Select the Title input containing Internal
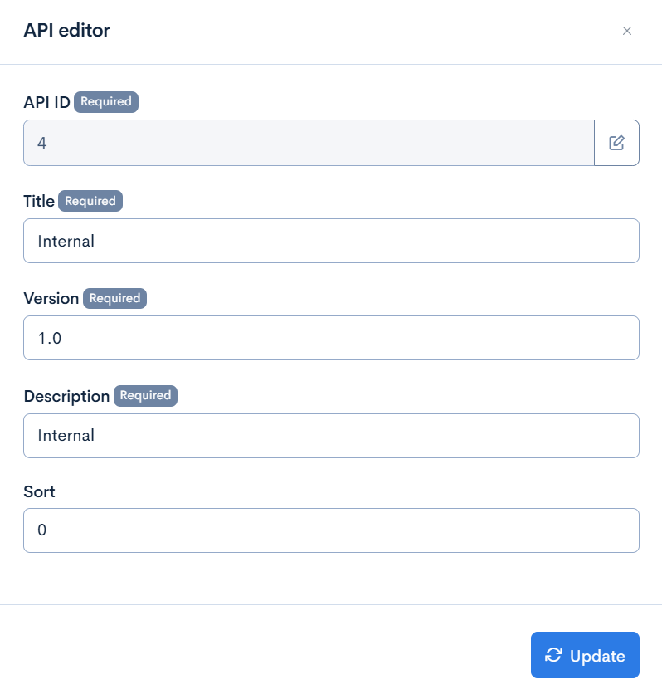The image size is (662, 699). 331,240
